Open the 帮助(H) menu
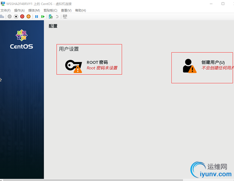The height and width of the screenshot is (181, 234). point(80,11)
